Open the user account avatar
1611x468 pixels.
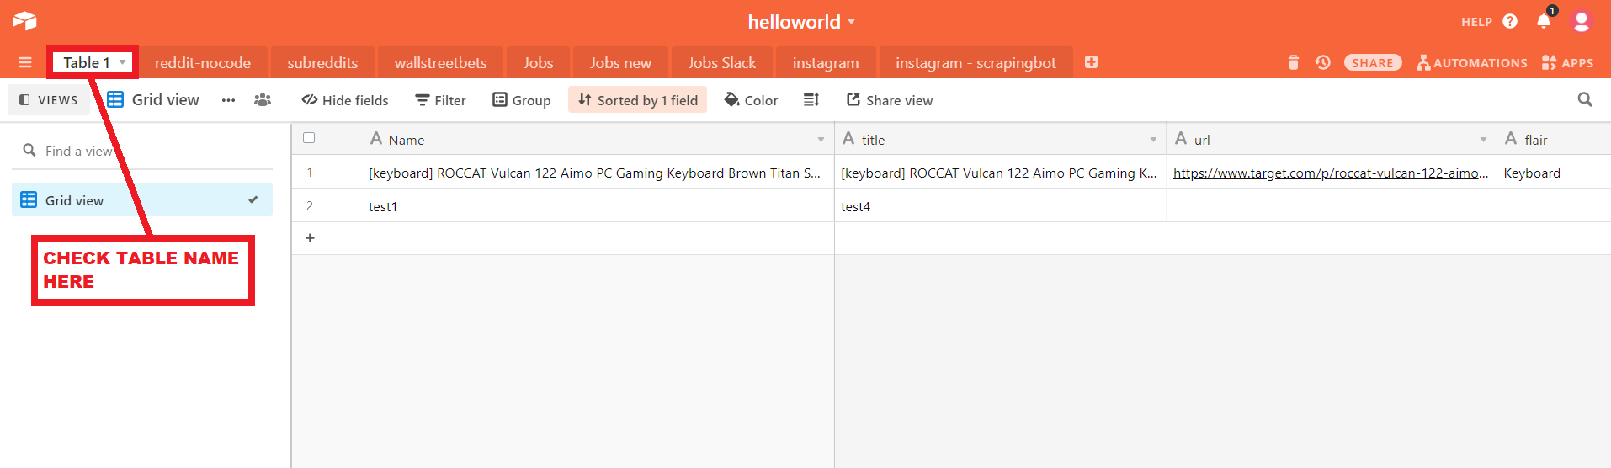(x=1582, y=21)
